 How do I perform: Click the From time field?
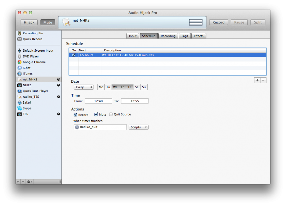(x=98, y=101)
